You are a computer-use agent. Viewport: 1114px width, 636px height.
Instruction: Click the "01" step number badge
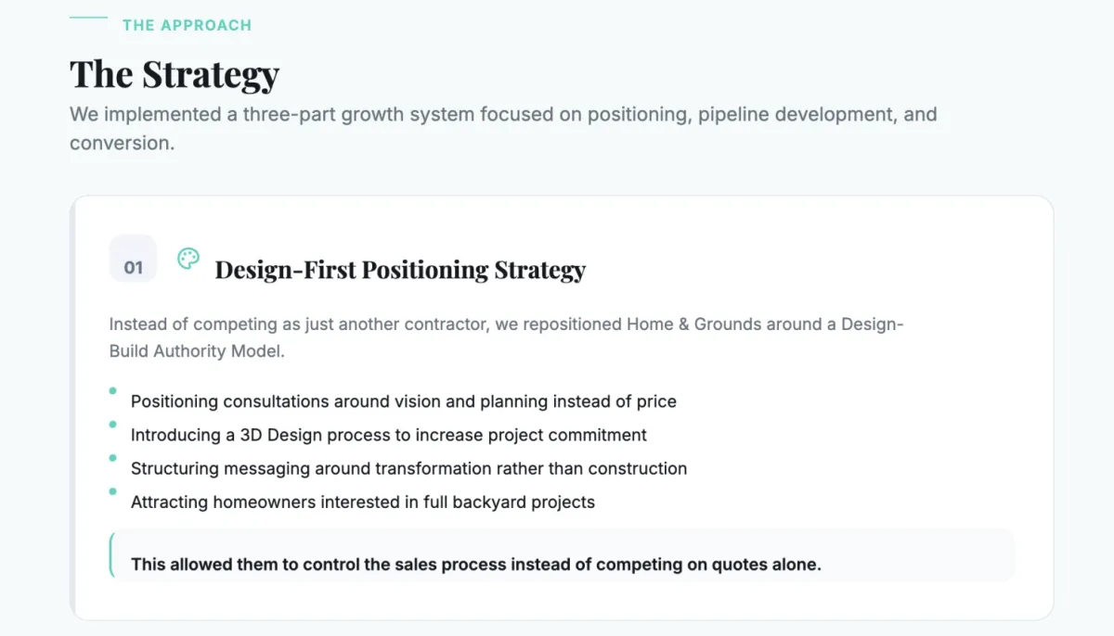pyautogui.click(x=134, y=267)
